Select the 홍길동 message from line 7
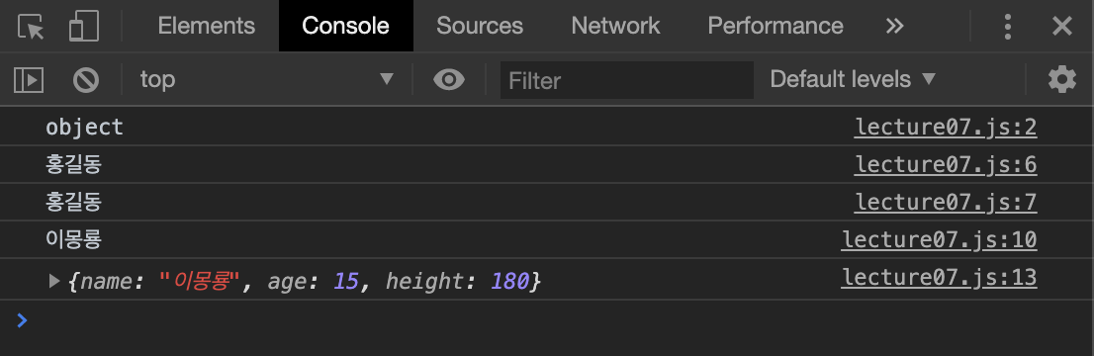This screenshot has width=1094, height=356. [x=73, y=203]
